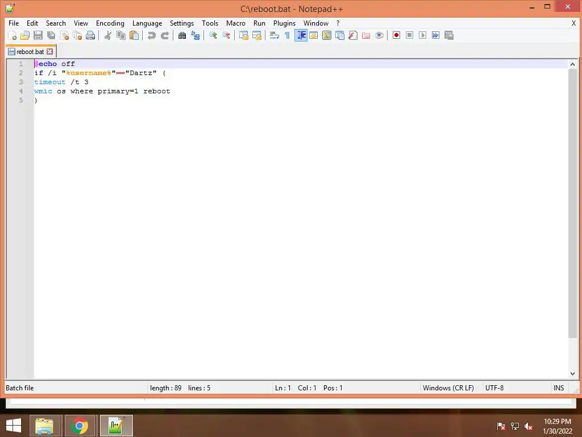Select the reboot.bat tab
The width and height of the screenshot is (582, 437).
pos(30,52)
